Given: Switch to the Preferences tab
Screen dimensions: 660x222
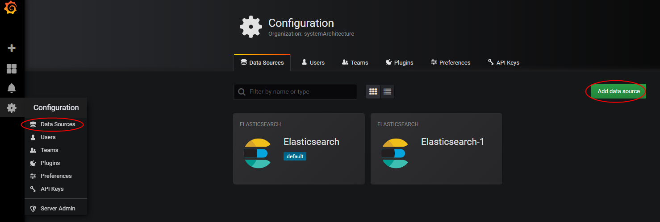Looking at the screenshot, I should pyautogui.click(x=451, y=62).
